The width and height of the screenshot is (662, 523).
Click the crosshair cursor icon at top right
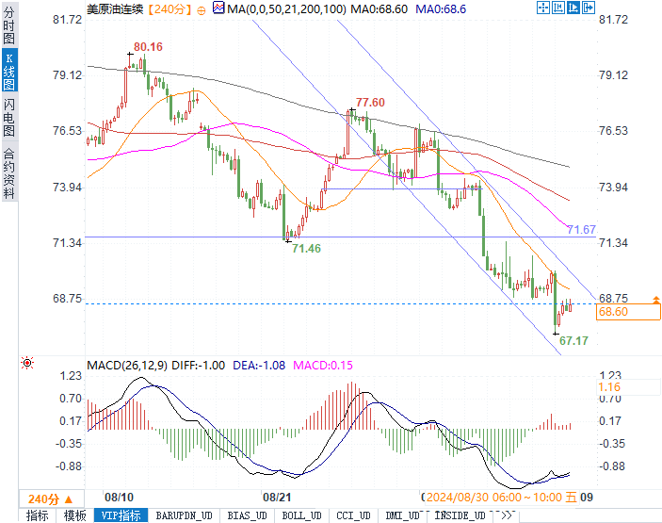click(543, 8)
